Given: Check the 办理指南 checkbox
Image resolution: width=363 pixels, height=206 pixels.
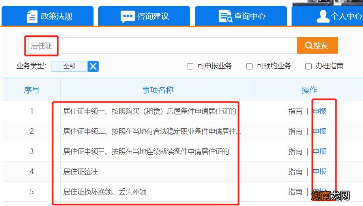Looking at the screenshot, I should 309,66.
